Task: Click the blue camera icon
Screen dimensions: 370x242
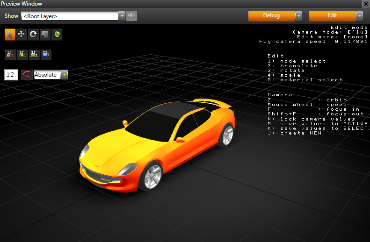Action: [45, 54]
